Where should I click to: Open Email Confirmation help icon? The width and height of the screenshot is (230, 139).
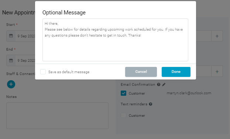point(159,85)
